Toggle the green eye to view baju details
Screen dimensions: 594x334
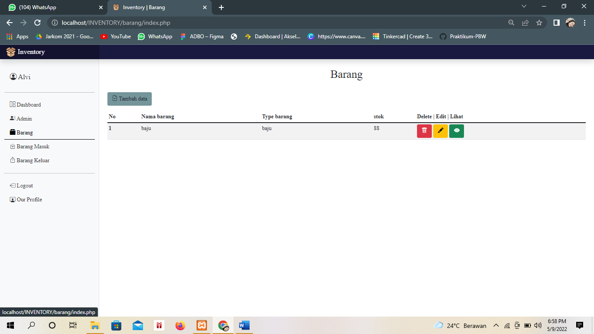coord(457,130)
